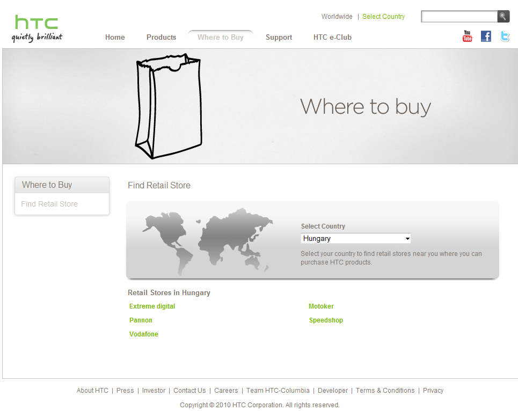Click the green Select Country link

pos(384,17)
